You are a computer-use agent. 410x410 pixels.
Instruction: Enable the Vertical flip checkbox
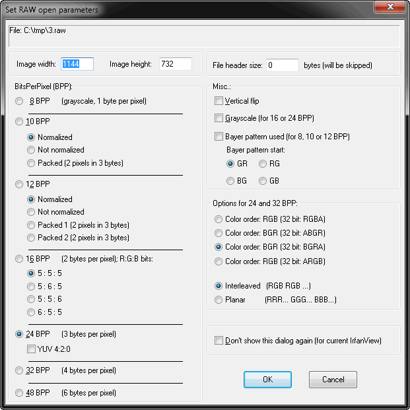(x=219, y=101)
